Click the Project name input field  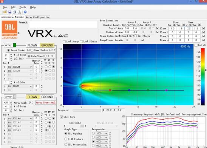click(63, 25)
